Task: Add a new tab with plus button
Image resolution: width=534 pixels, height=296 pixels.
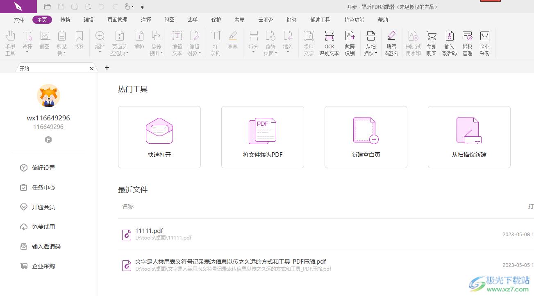Action: (x=107, y=68)
